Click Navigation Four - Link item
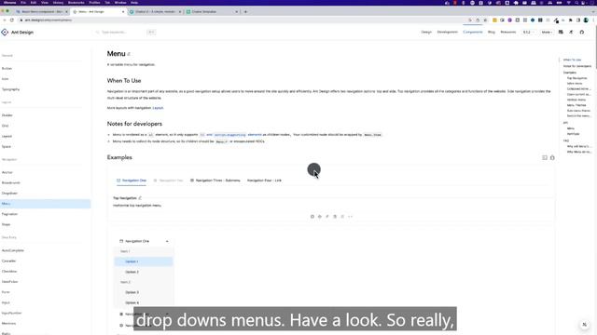This screenshot has height=335, width=597. pyautogui.click(x=264, y=181)
